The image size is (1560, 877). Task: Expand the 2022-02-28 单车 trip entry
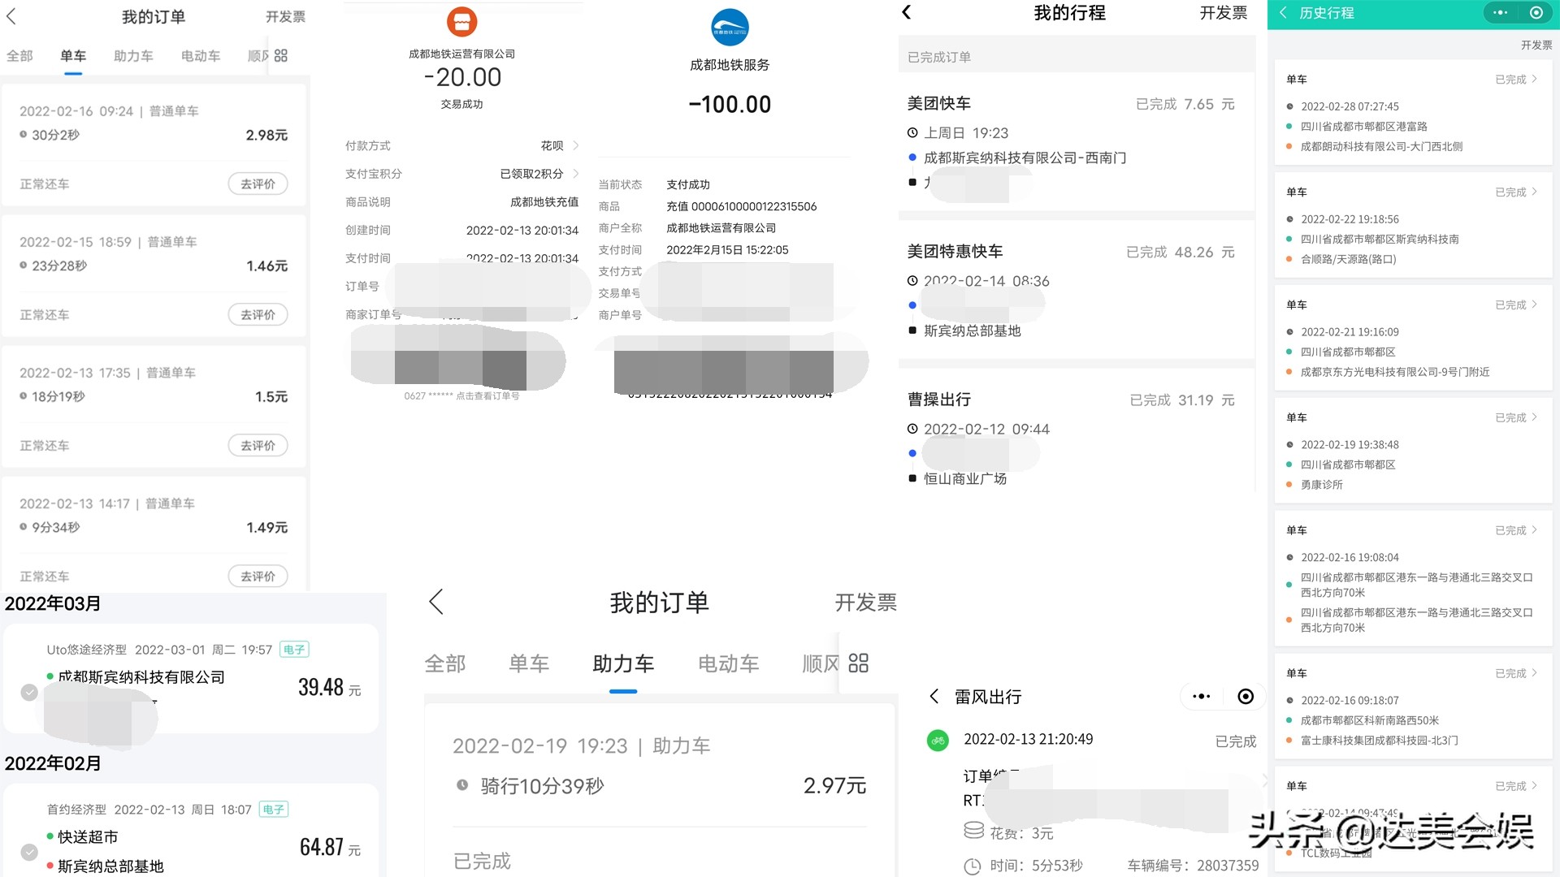1533,79
